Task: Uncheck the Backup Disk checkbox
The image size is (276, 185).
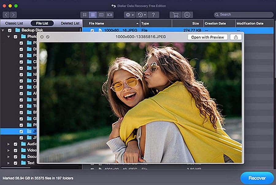Action: coord(10,30)
